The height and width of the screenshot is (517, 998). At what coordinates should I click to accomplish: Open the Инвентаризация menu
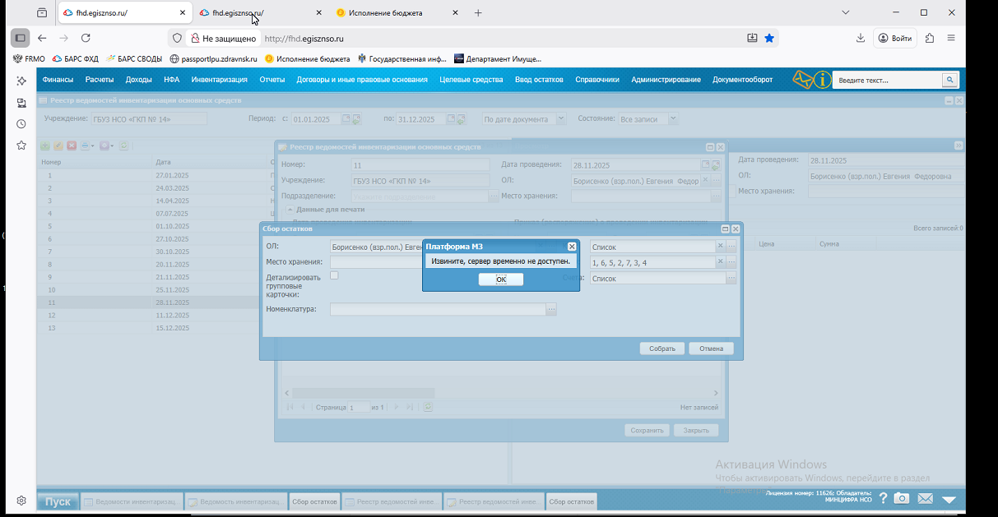(219, 80)
